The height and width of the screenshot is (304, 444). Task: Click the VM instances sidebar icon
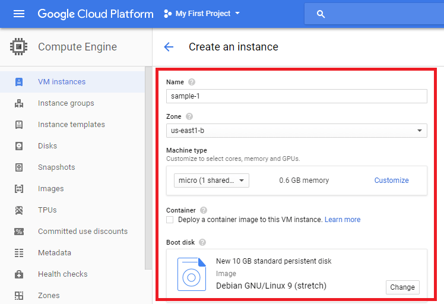coord(19,82)
